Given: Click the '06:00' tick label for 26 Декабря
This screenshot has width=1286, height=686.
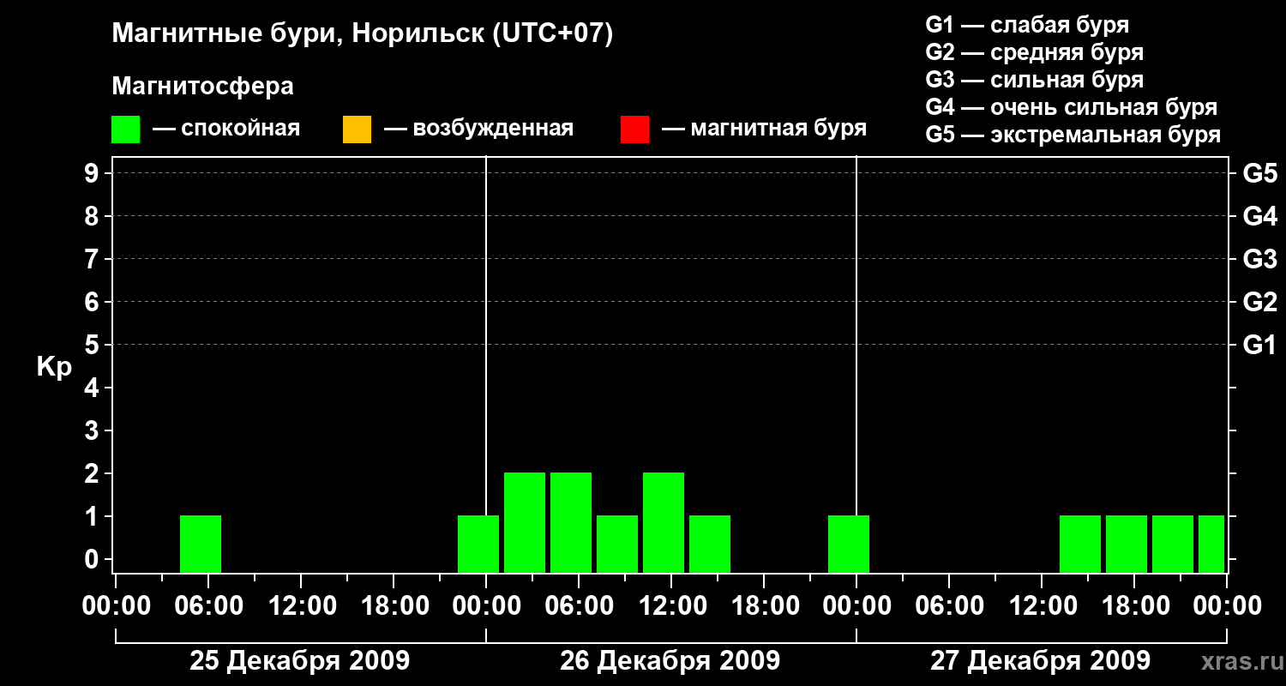Looking at the screenshot, I should click(579, 606).
